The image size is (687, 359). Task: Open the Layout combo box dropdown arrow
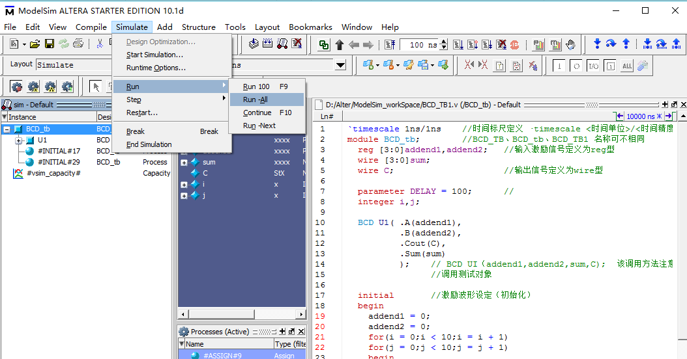pos(340,65)
